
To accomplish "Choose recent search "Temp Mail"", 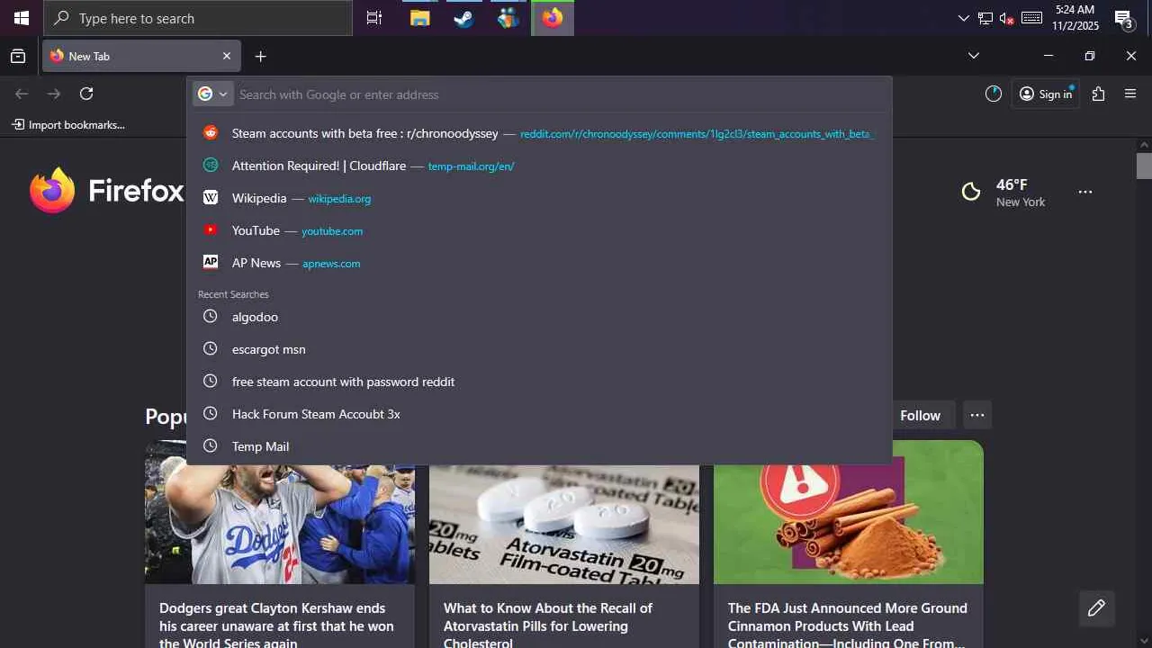I will 540,446.
